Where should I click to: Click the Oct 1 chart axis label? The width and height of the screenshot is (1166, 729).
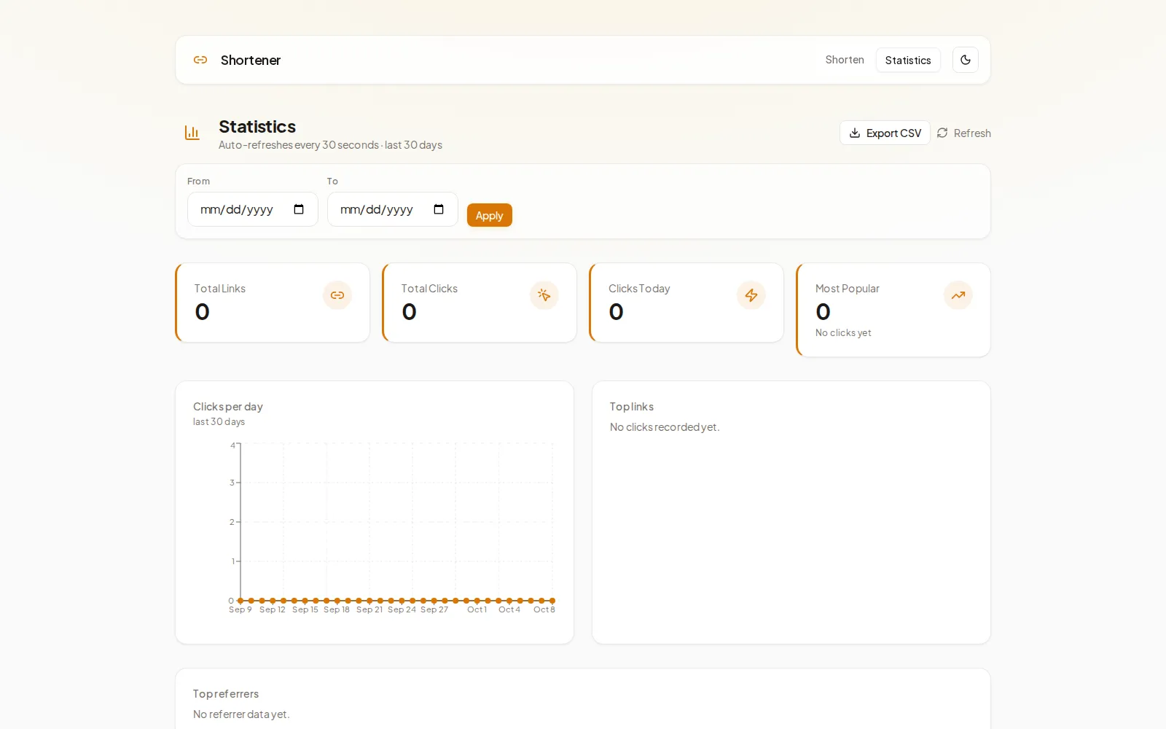click(477, 610)
